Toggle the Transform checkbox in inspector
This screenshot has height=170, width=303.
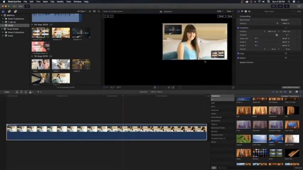click(x=238, y=28)
